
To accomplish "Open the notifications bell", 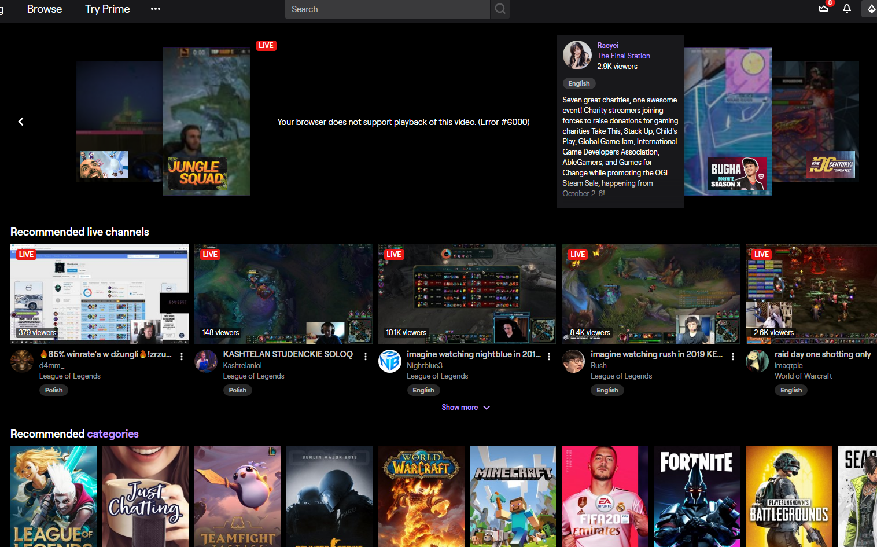I will (x=847, y=9).
